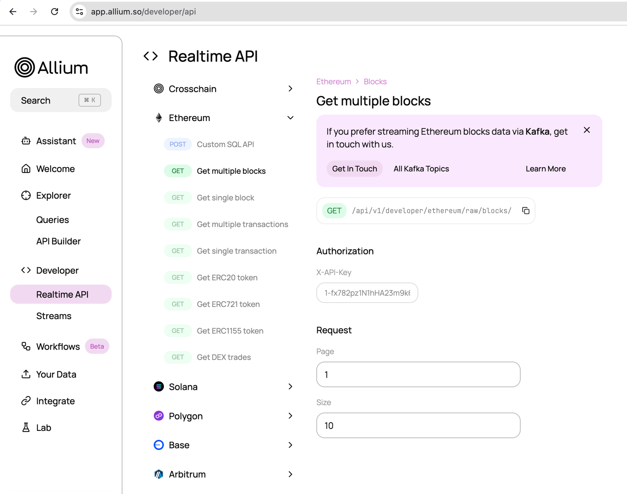Focus the X-API-Key input field

(x=367, y=293)
